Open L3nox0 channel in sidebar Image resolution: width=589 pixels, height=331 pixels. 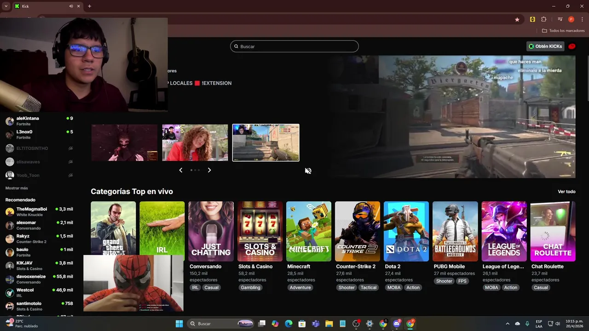coord(39,135)
